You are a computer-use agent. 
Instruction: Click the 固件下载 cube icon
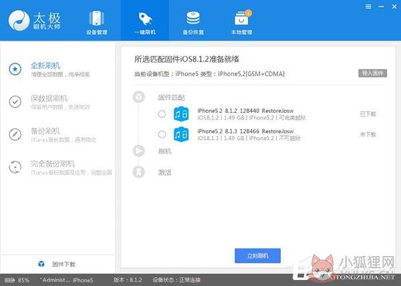(41, 264)
